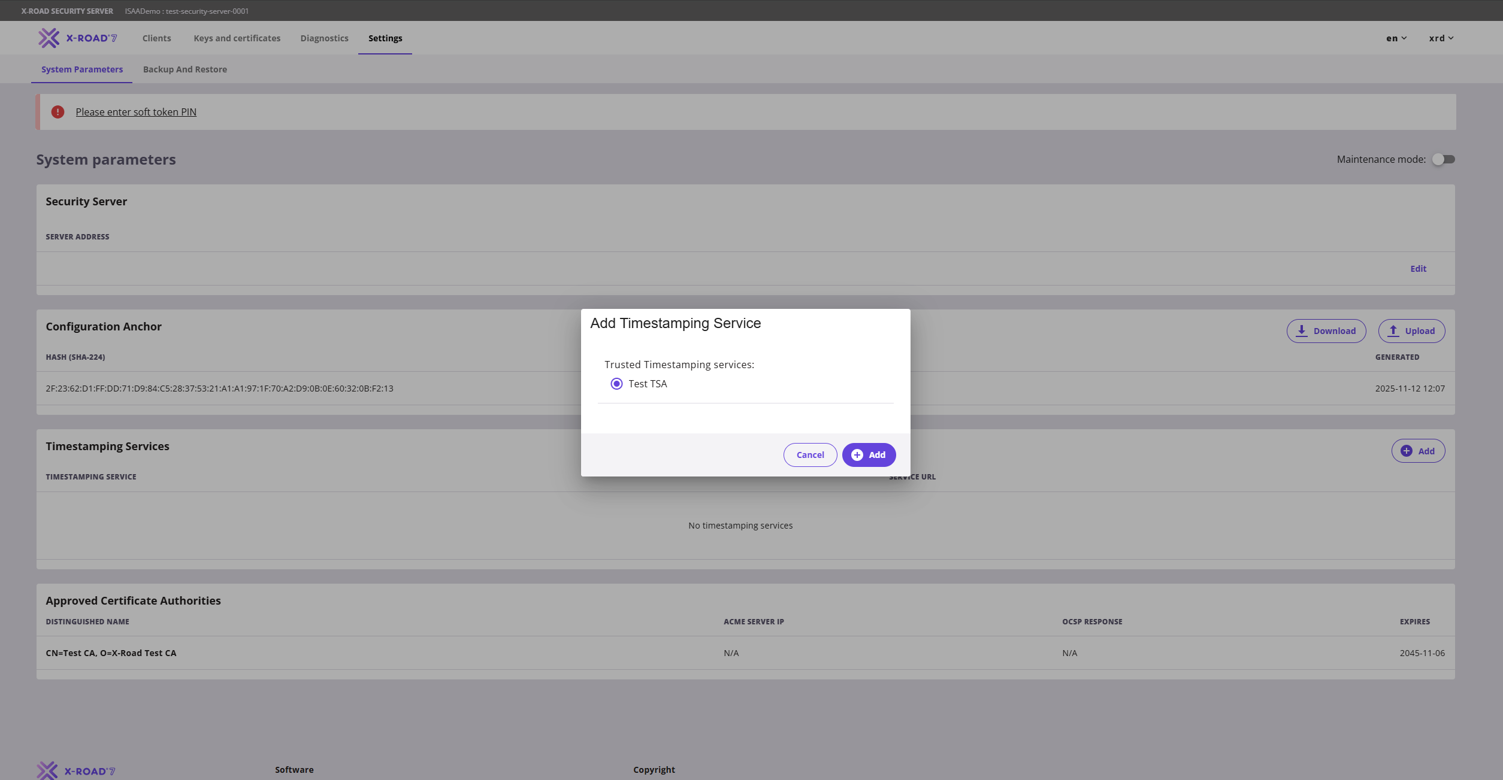Open the Clients tab
This screenshot has height=780, width=1503.
click(157, 38)
